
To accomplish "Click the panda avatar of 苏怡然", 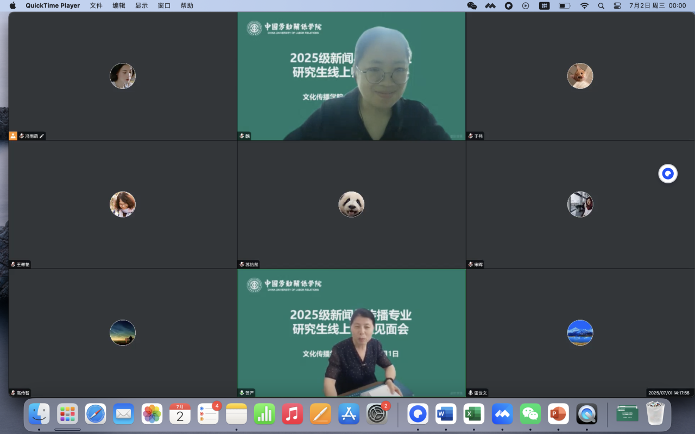I will coord(351,205).
